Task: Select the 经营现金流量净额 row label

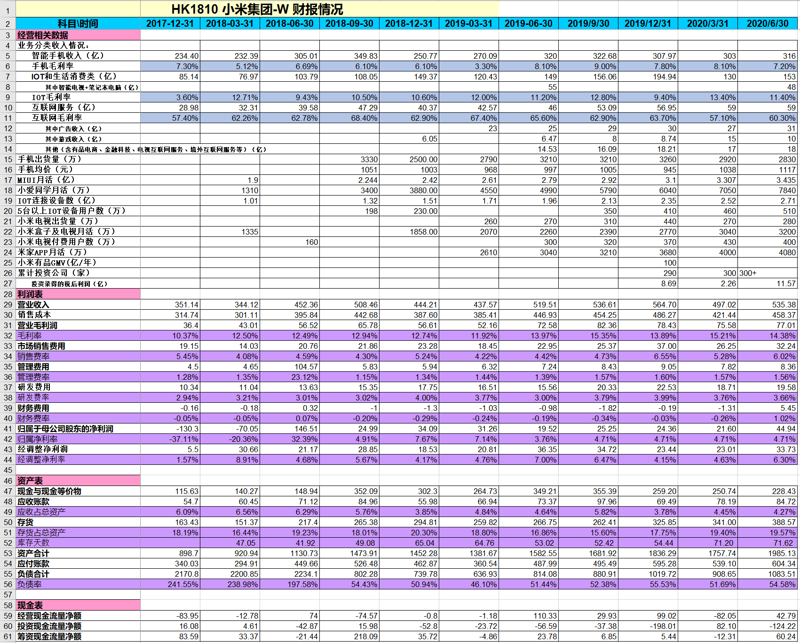Action: 78,616
